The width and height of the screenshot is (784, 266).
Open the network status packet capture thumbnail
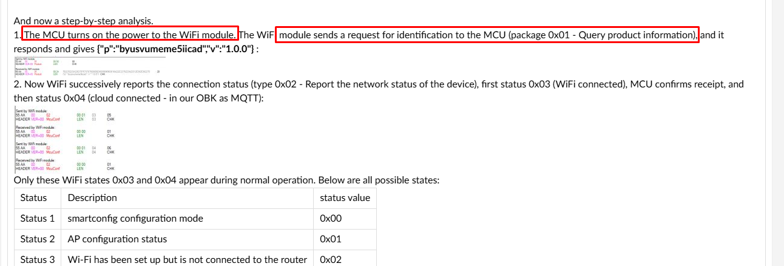tap(64, 139)
